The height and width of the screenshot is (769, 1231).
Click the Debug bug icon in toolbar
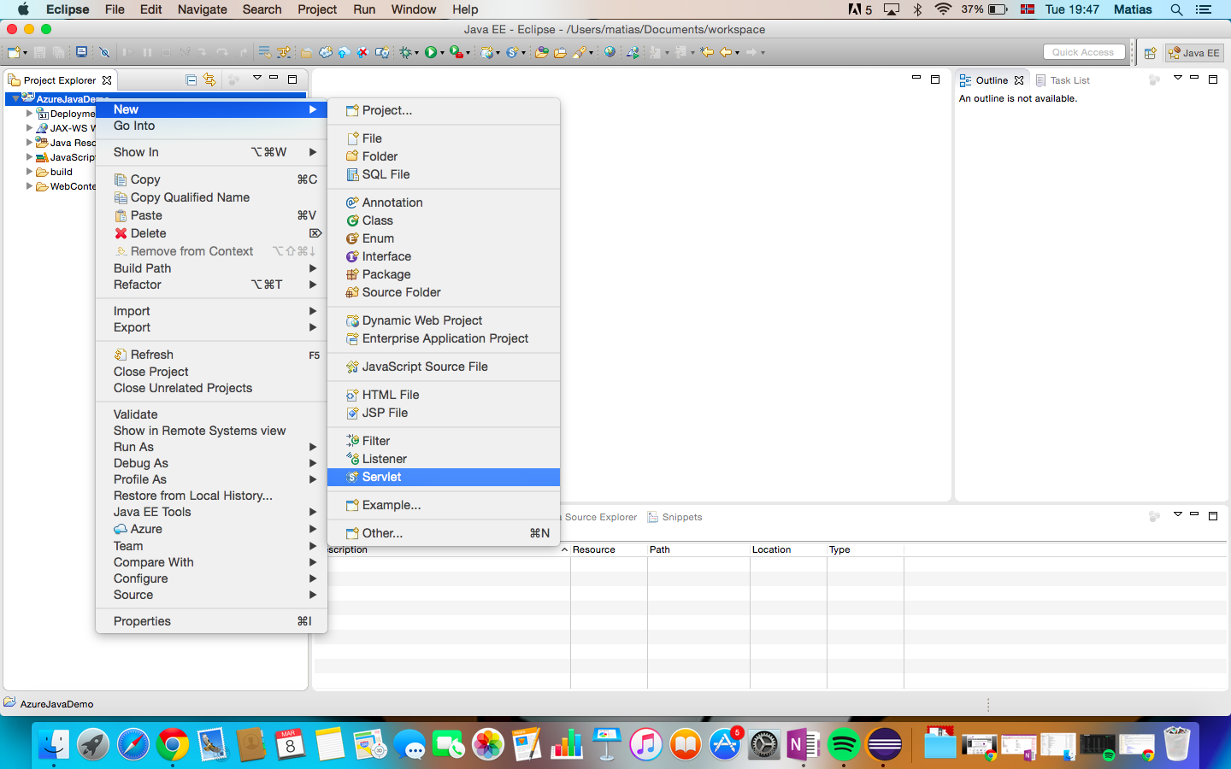[x=406, y=52]
